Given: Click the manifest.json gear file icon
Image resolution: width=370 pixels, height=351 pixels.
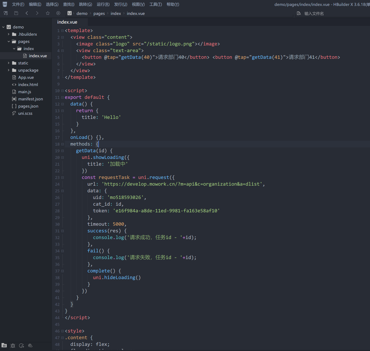Looking at the screenshot, I should 14,99.
